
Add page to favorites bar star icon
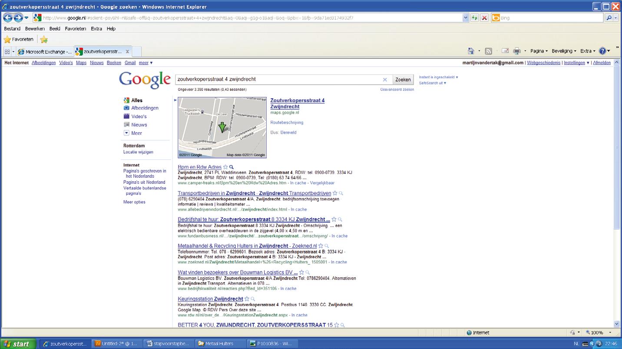44,40
